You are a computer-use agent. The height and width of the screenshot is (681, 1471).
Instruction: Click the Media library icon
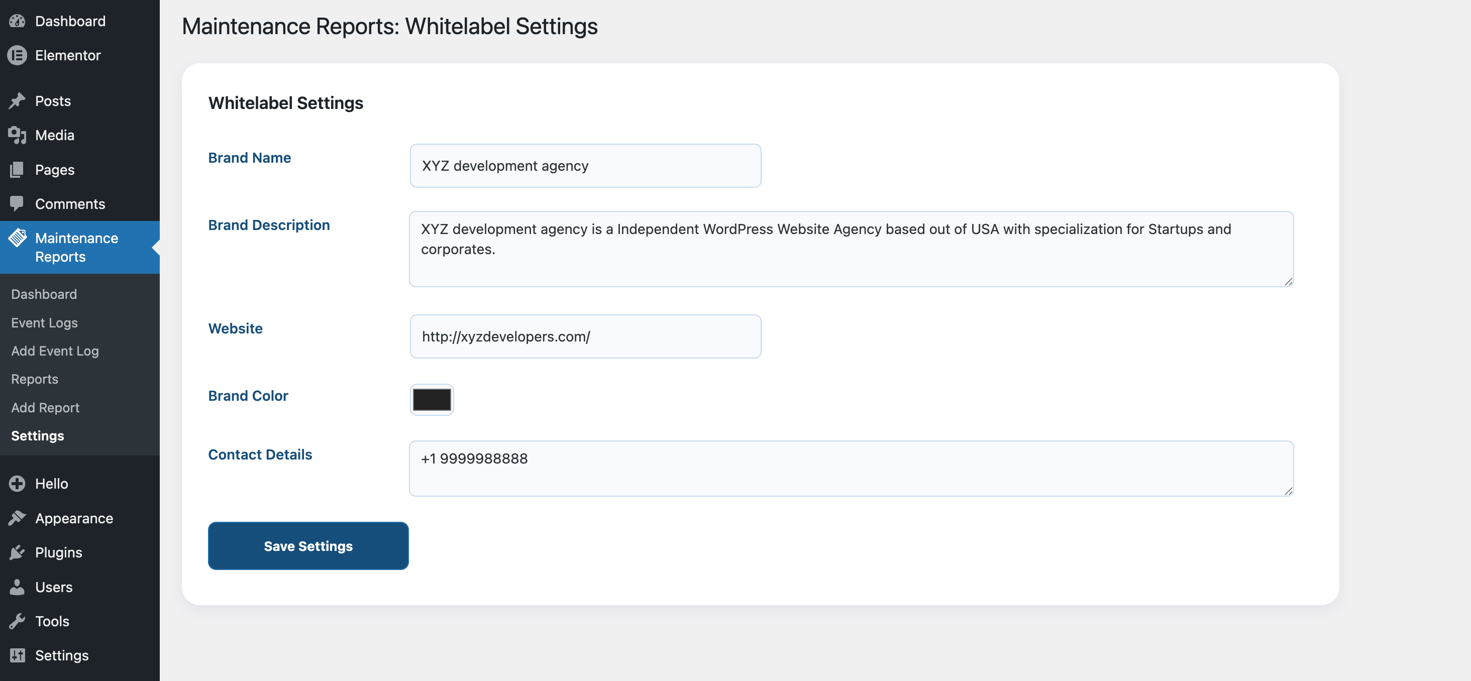[17, 135]
